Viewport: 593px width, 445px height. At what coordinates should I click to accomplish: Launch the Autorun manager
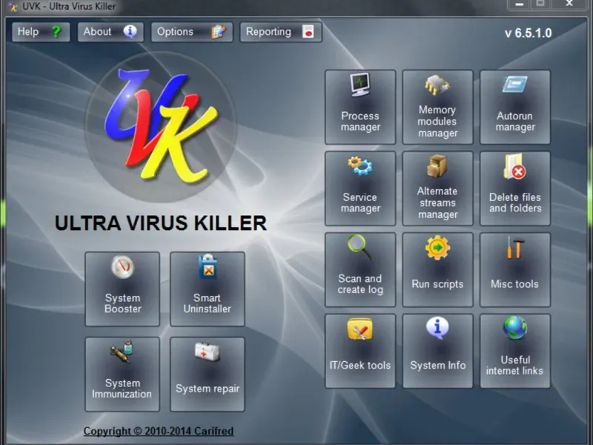pyautogui.click(x=515, y=107)
